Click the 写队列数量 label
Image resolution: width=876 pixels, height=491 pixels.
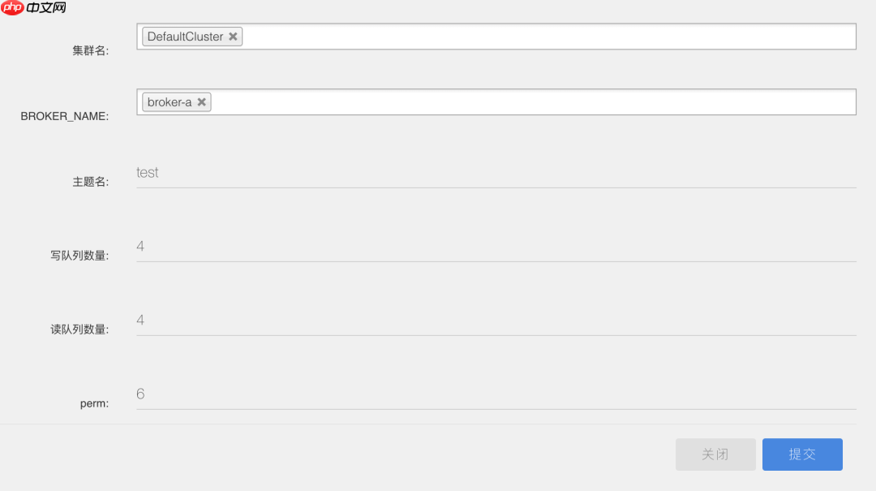coord(79,256)
